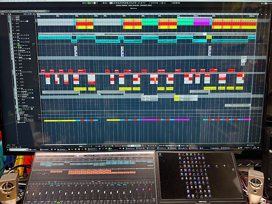Open the snap type dropdown arrow in top toolbar
Image resolution: width=272 pixels, height=204 pixels.
150,3
